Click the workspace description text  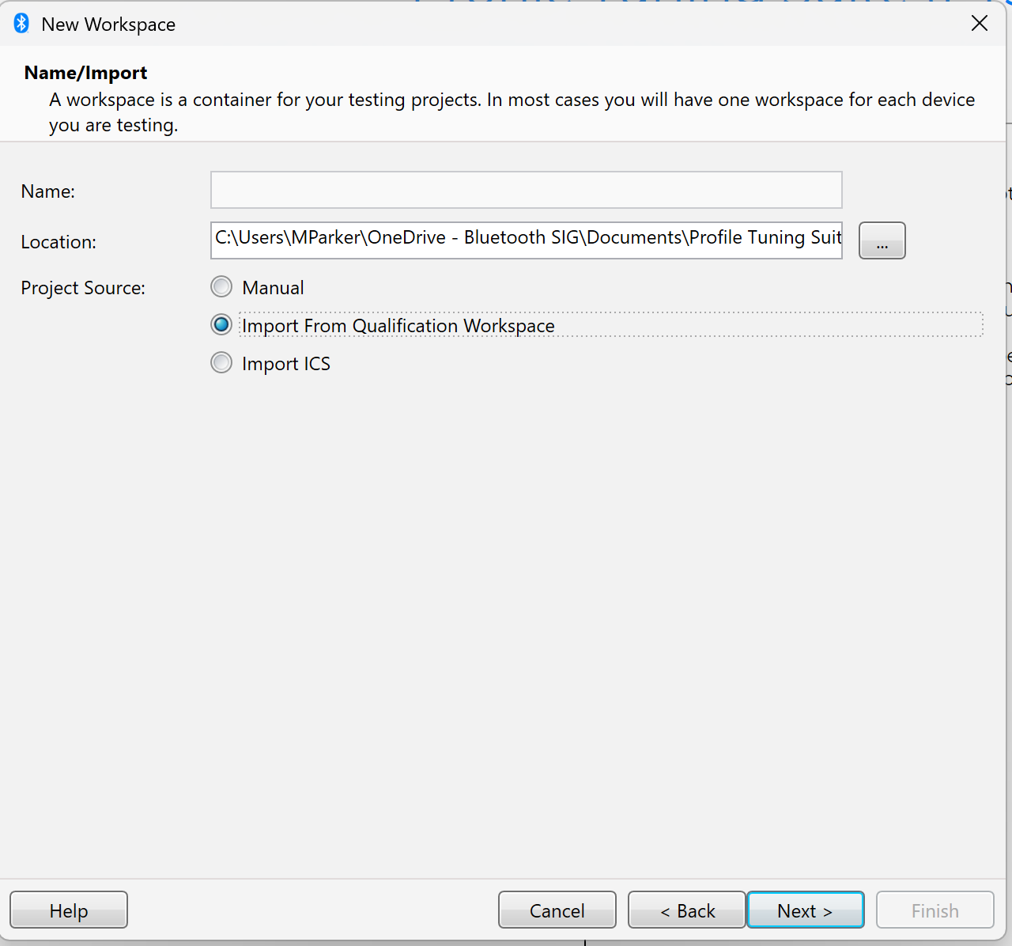click(x=512, y=112)
